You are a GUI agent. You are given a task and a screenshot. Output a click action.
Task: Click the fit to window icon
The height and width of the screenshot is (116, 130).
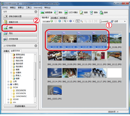coord(96,21)
